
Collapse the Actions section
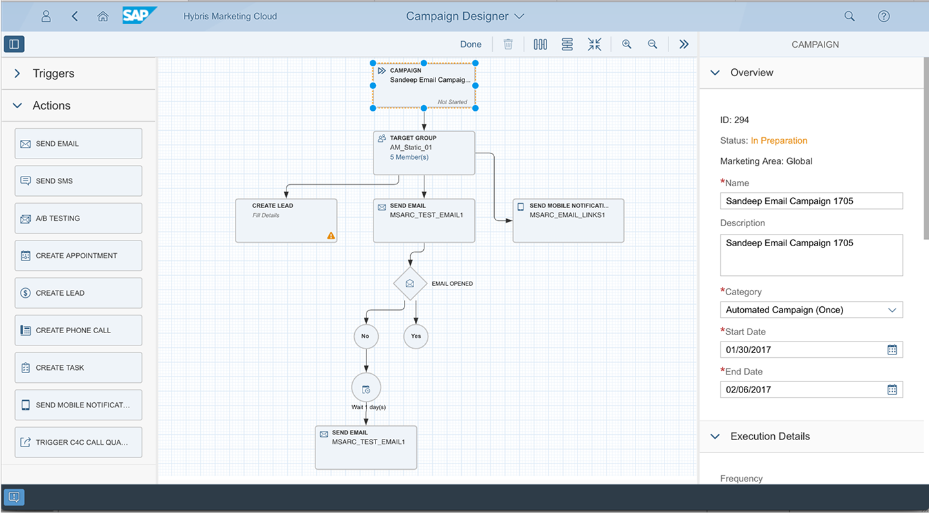[x=18, y=106]
